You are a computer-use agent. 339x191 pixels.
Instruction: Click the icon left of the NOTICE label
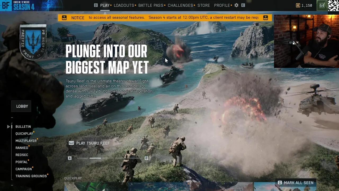tap(64, 18)
